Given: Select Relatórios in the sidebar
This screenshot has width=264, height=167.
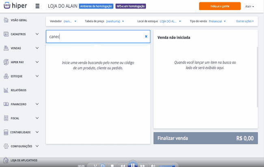Looking at the screenshot, I should (19, 90).
